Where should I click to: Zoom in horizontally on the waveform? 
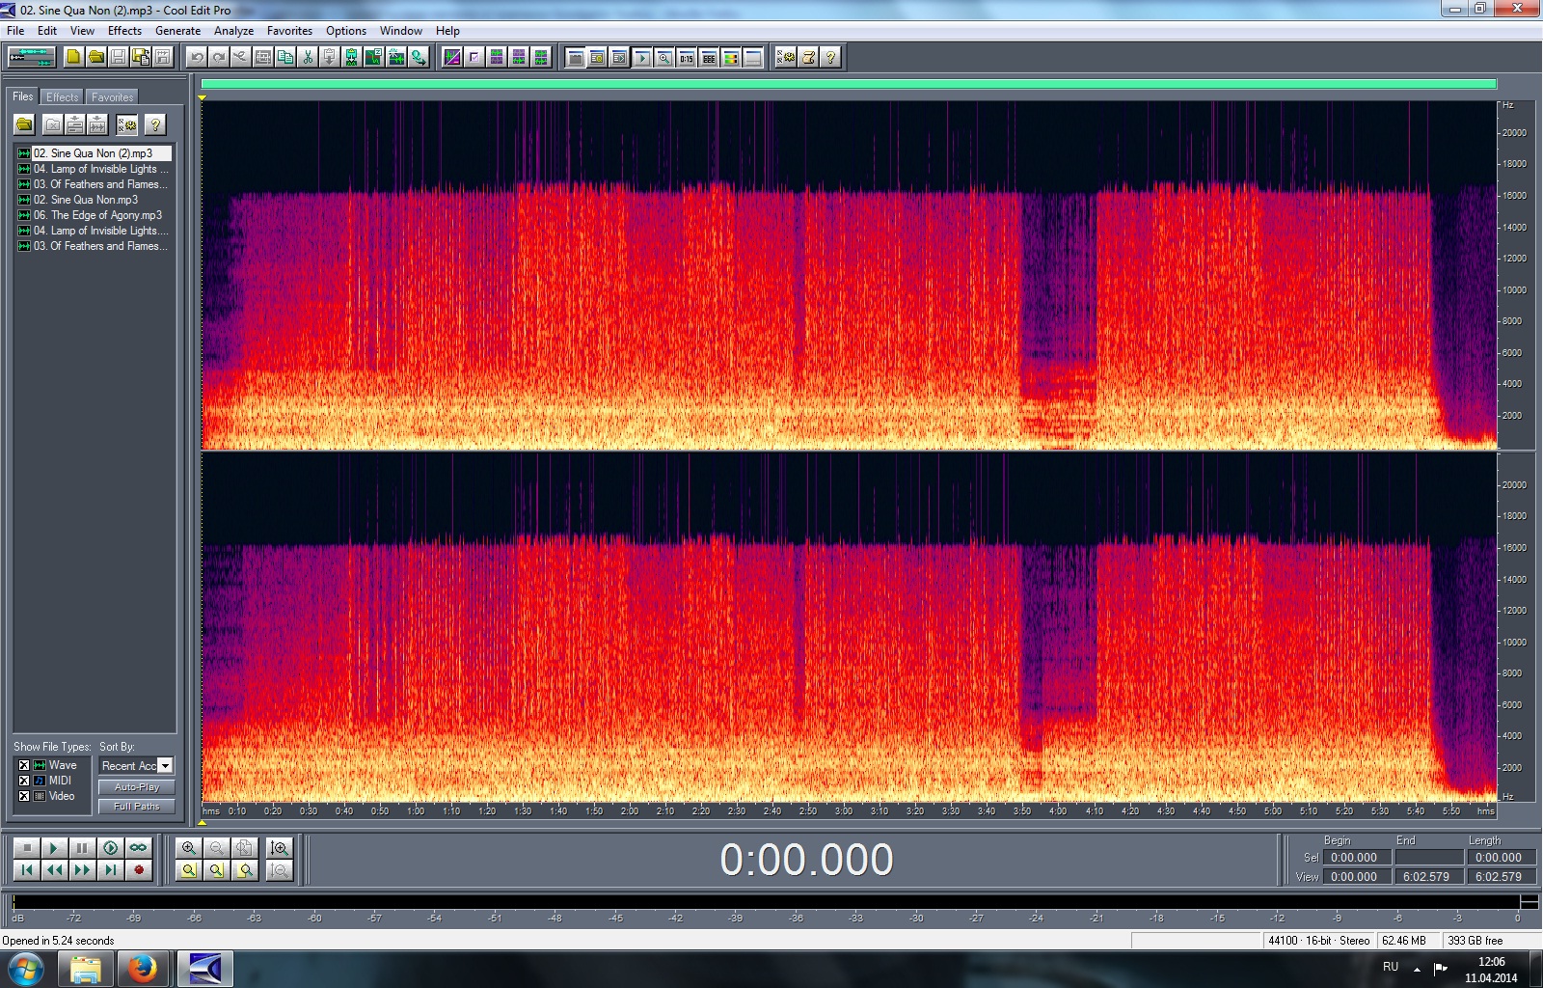point(189,848)
